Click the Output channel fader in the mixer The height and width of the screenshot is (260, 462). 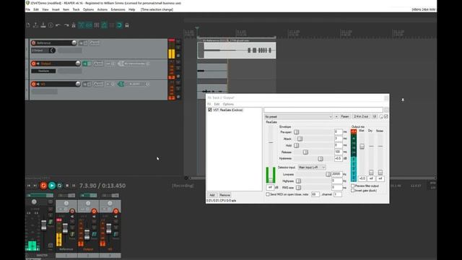(87, 235)
